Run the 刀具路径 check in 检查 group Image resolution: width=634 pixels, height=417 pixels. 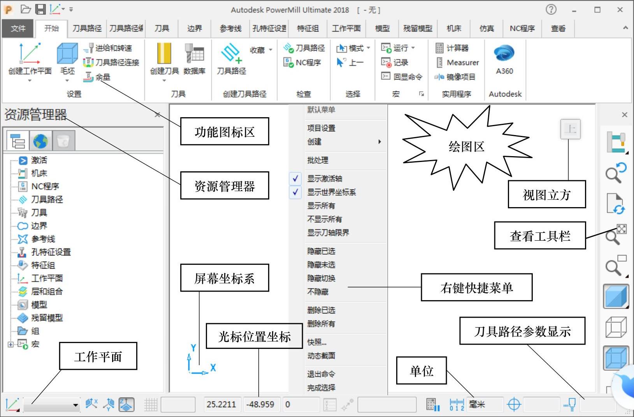[x=304, y=48]
